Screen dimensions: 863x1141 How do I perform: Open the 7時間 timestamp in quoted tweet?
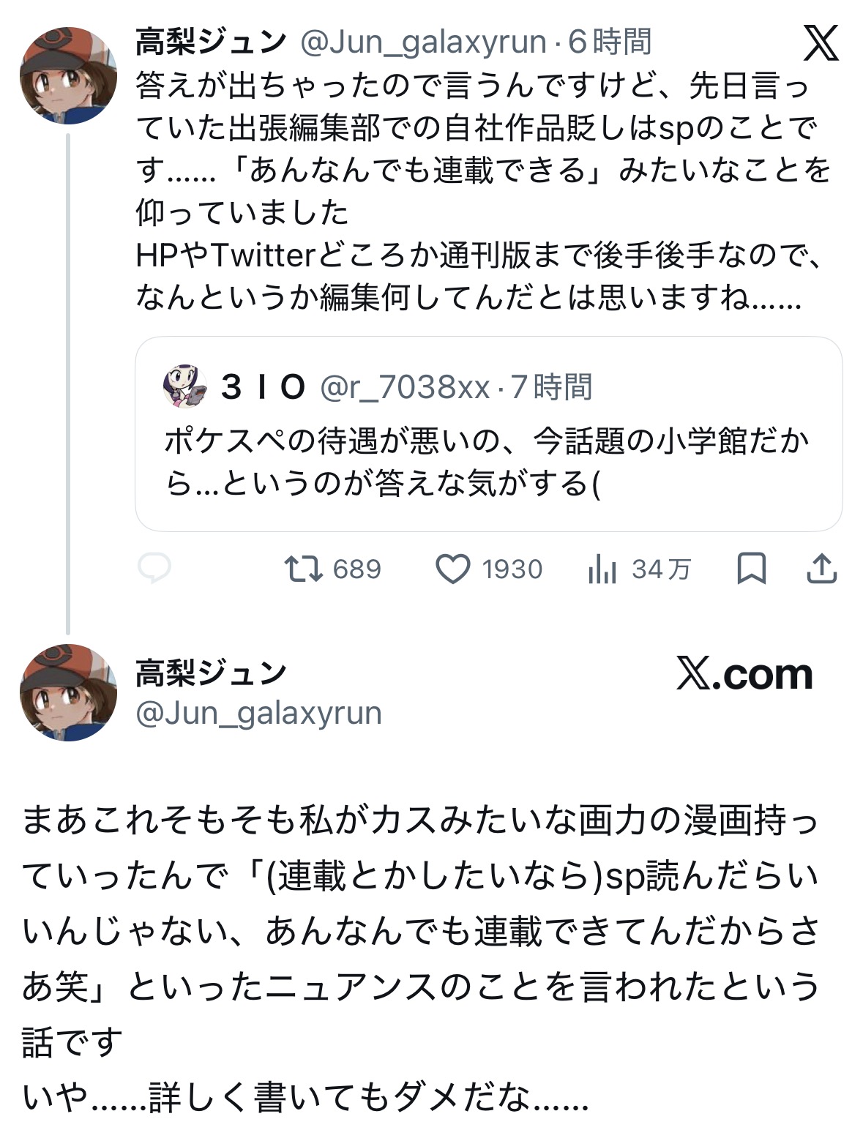tap(552, 386)
